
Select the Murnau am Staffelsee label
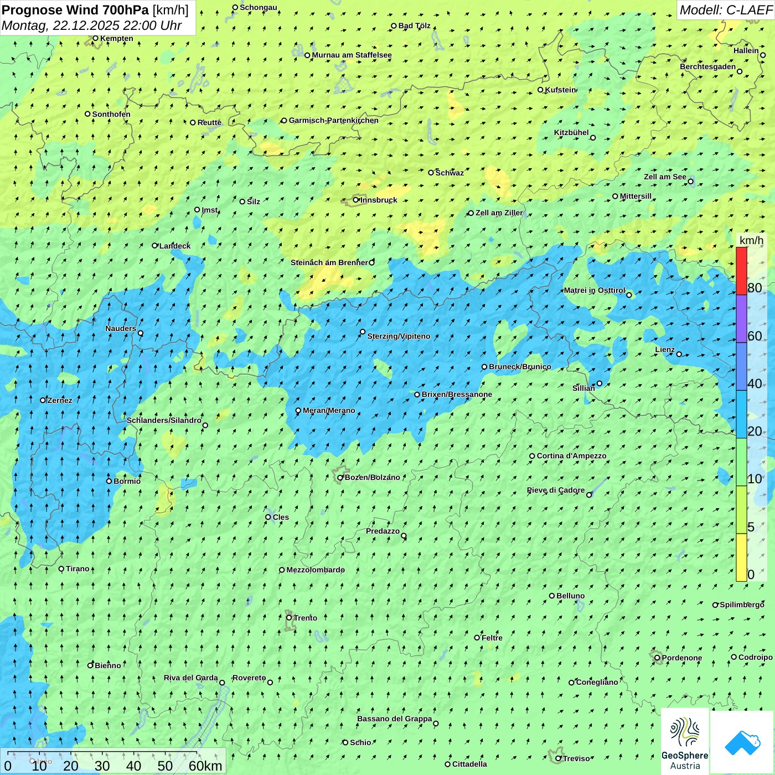[352, 55]
